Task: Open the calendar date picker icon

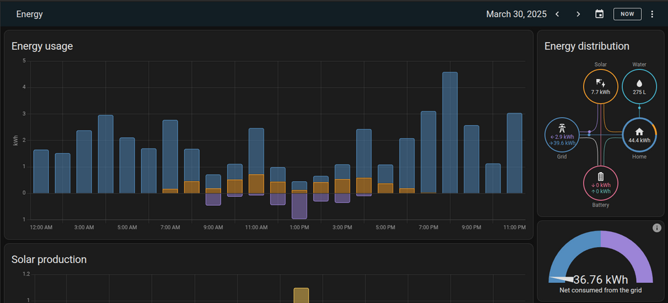Action: coord(600,14)
